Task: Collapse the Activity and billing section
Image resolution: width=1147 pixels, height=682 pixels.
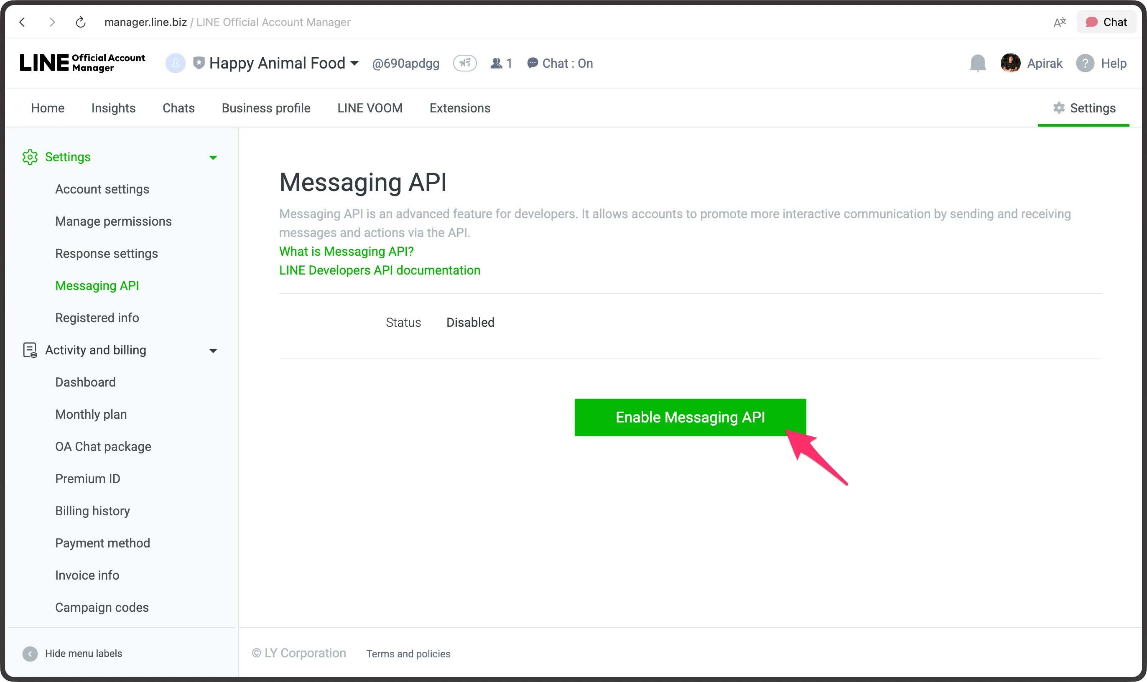Action: [x=213, y=350]
